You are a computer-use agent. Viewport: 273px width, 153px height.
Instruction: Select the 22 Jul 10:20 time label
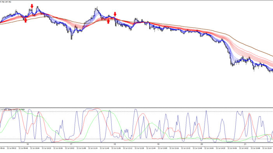pyautogui.click(x=47, y=148)
